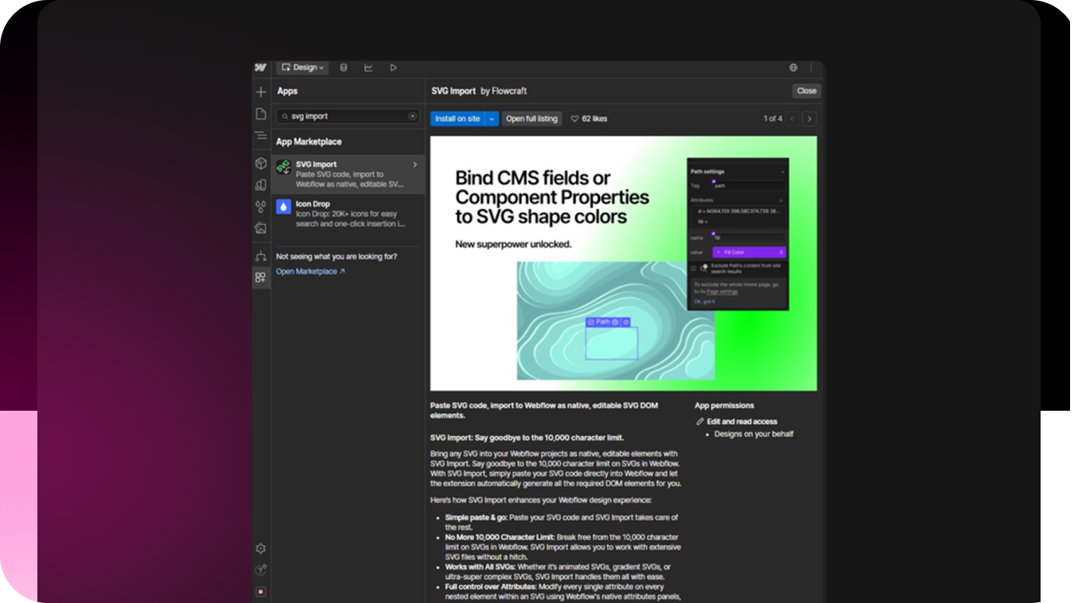Click the 'by Flowcraft' author text
The height and width of the screenshot is (603, 1078).
pos(504,91)
